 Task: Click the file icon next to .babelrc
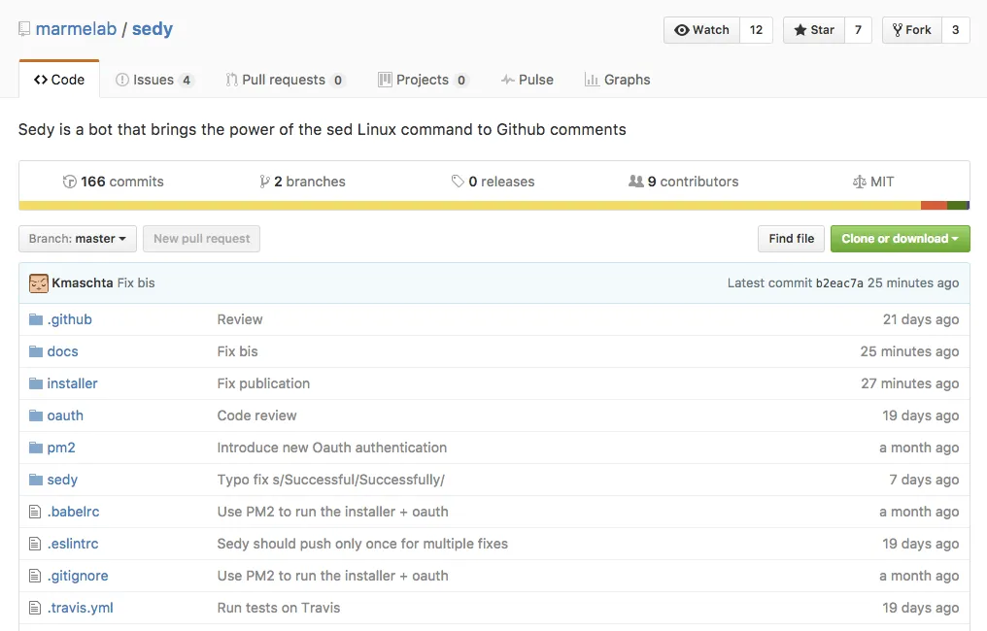(x=35, y=513)
